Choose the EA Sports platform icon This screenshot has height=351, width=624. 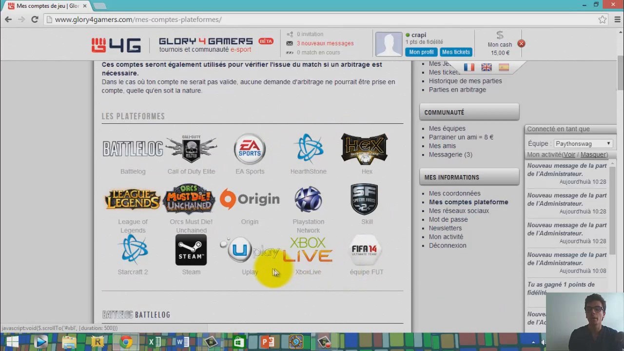coord(250,149)
